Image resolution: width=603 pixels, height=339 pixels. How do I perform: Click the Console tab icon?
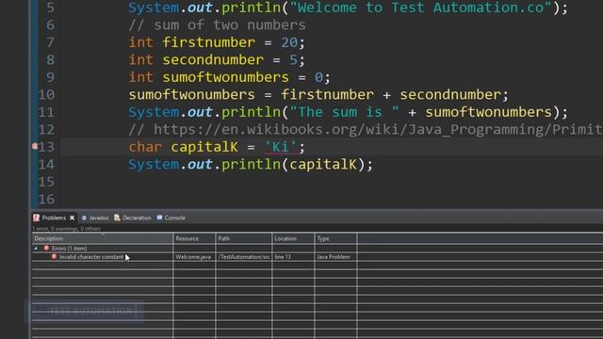pos(159,218)
